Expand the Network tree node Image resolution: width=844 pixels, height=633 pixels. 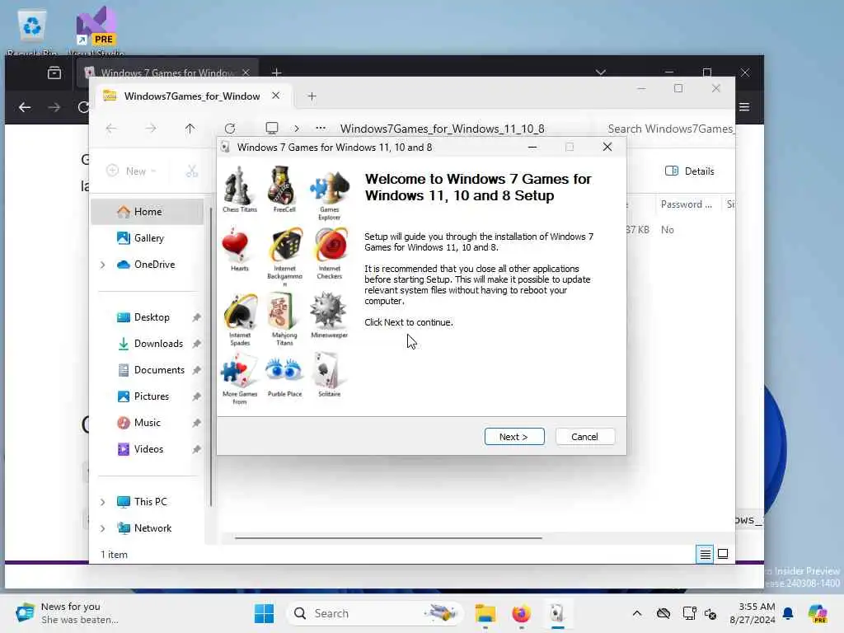coord(102,528)
